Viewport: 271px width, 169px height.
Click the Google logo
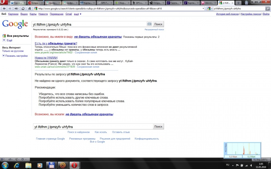[15, 24]
